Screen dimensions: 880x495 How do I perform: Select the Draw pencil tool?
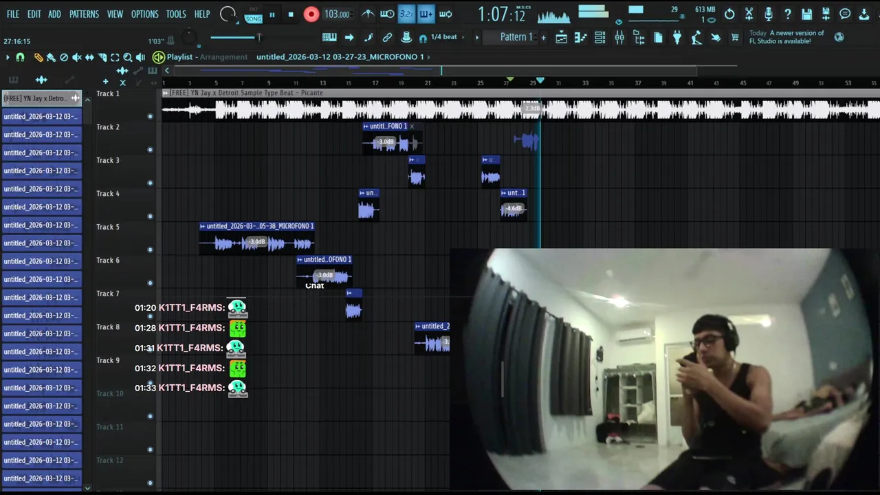coord(38,58)
